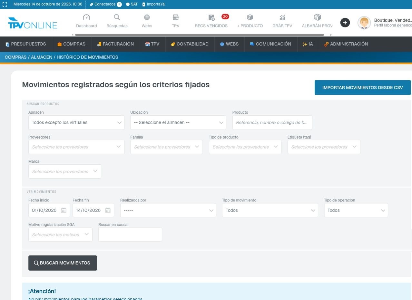Open Presupuestos menu
Viewport: 412px width, 300px height.
(26, 44)
